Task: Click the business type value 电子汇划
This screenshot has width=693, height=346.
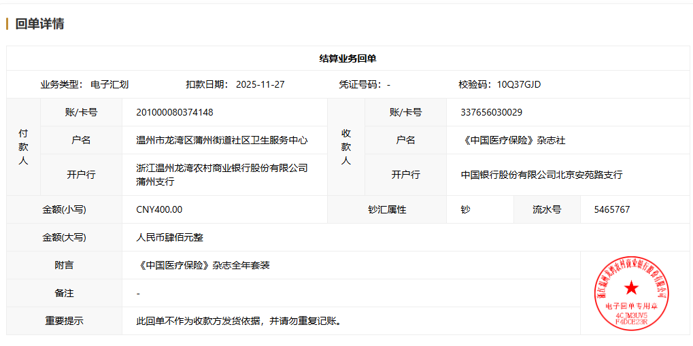Action: tap(109, 84)
